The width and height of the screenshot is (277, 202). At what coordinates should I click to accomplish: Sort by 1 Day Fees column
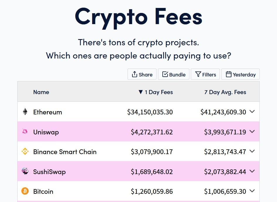click(156, 92)
